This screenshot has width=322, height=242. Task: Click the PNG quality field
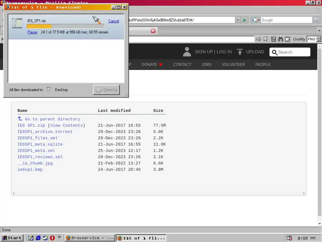pos(312,39)
